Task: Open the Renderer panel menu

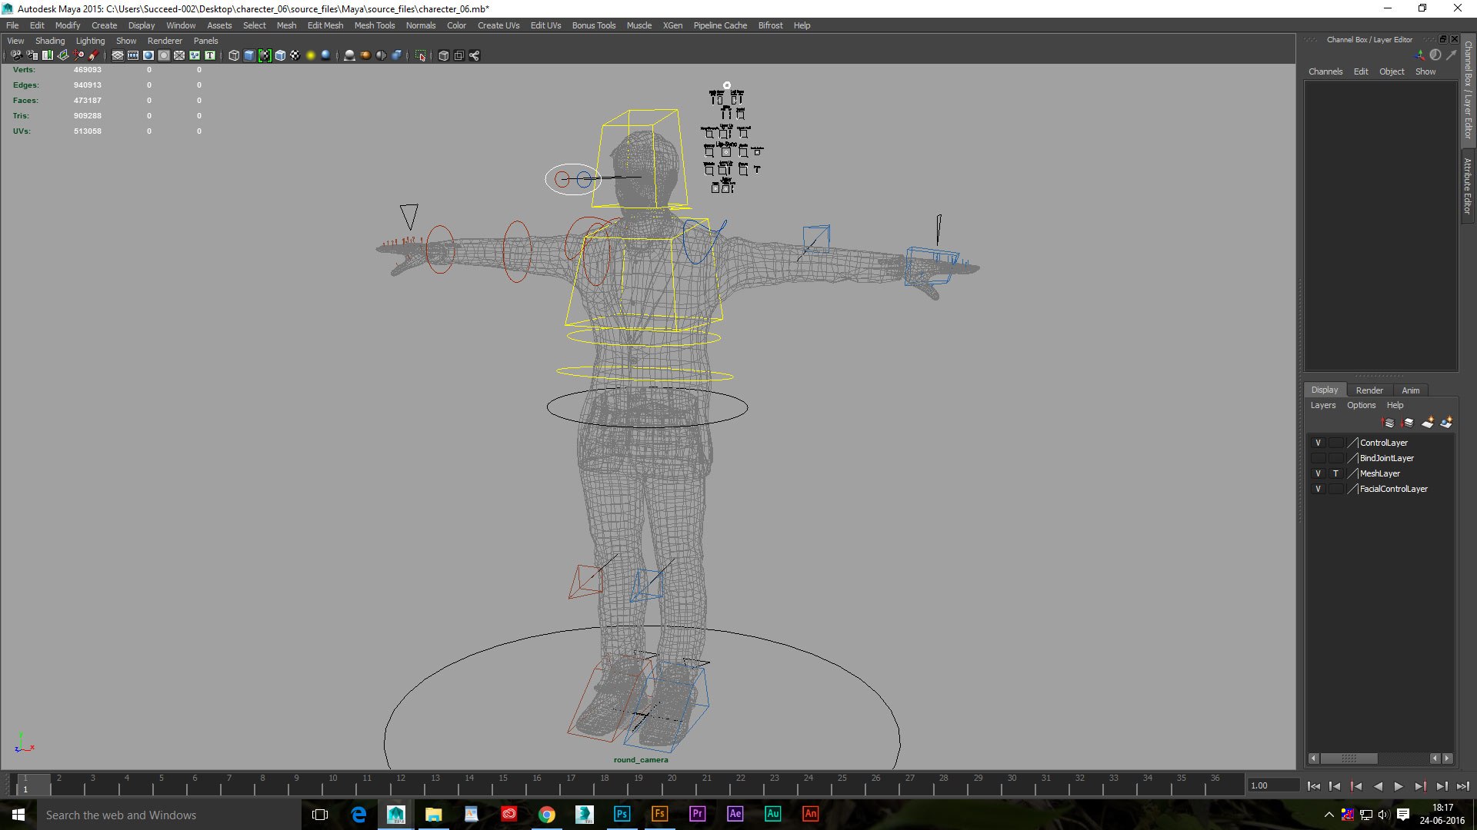Action: pos(165,41)
